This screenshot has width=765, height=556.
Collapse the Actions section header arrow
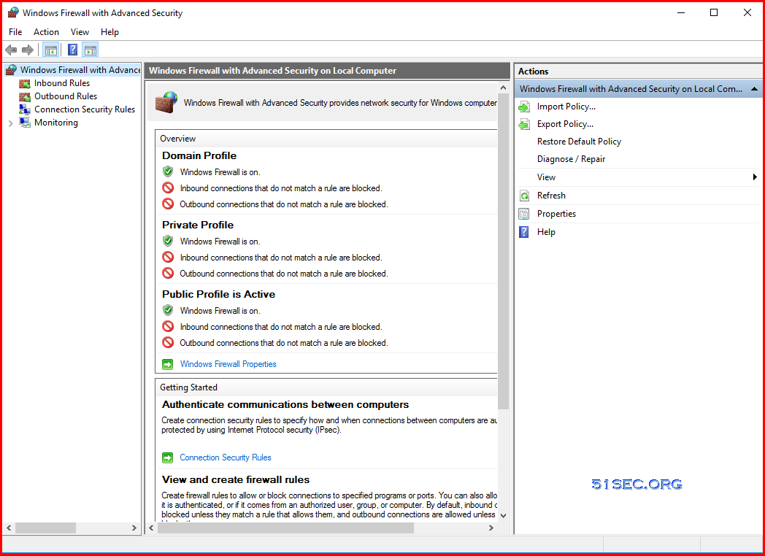pyautogui.click(x=754, y=89)
